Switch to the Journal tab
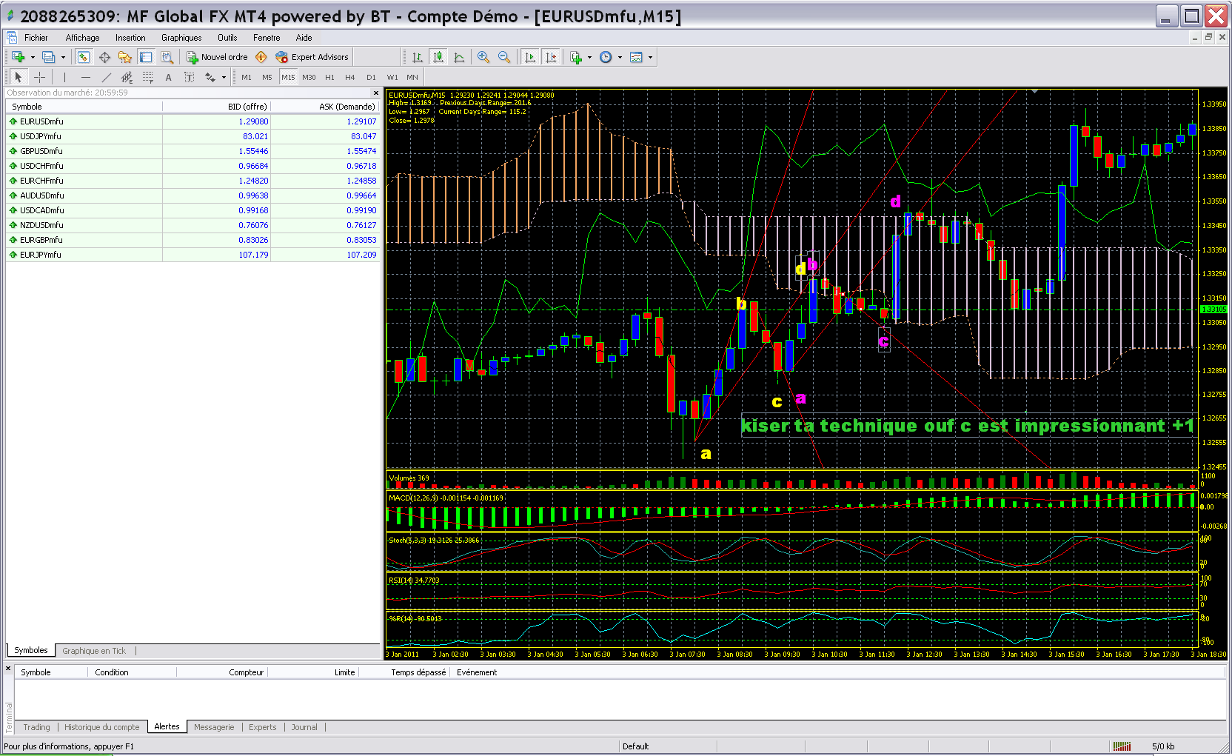The image size is (1232, 756). (304, 727)
